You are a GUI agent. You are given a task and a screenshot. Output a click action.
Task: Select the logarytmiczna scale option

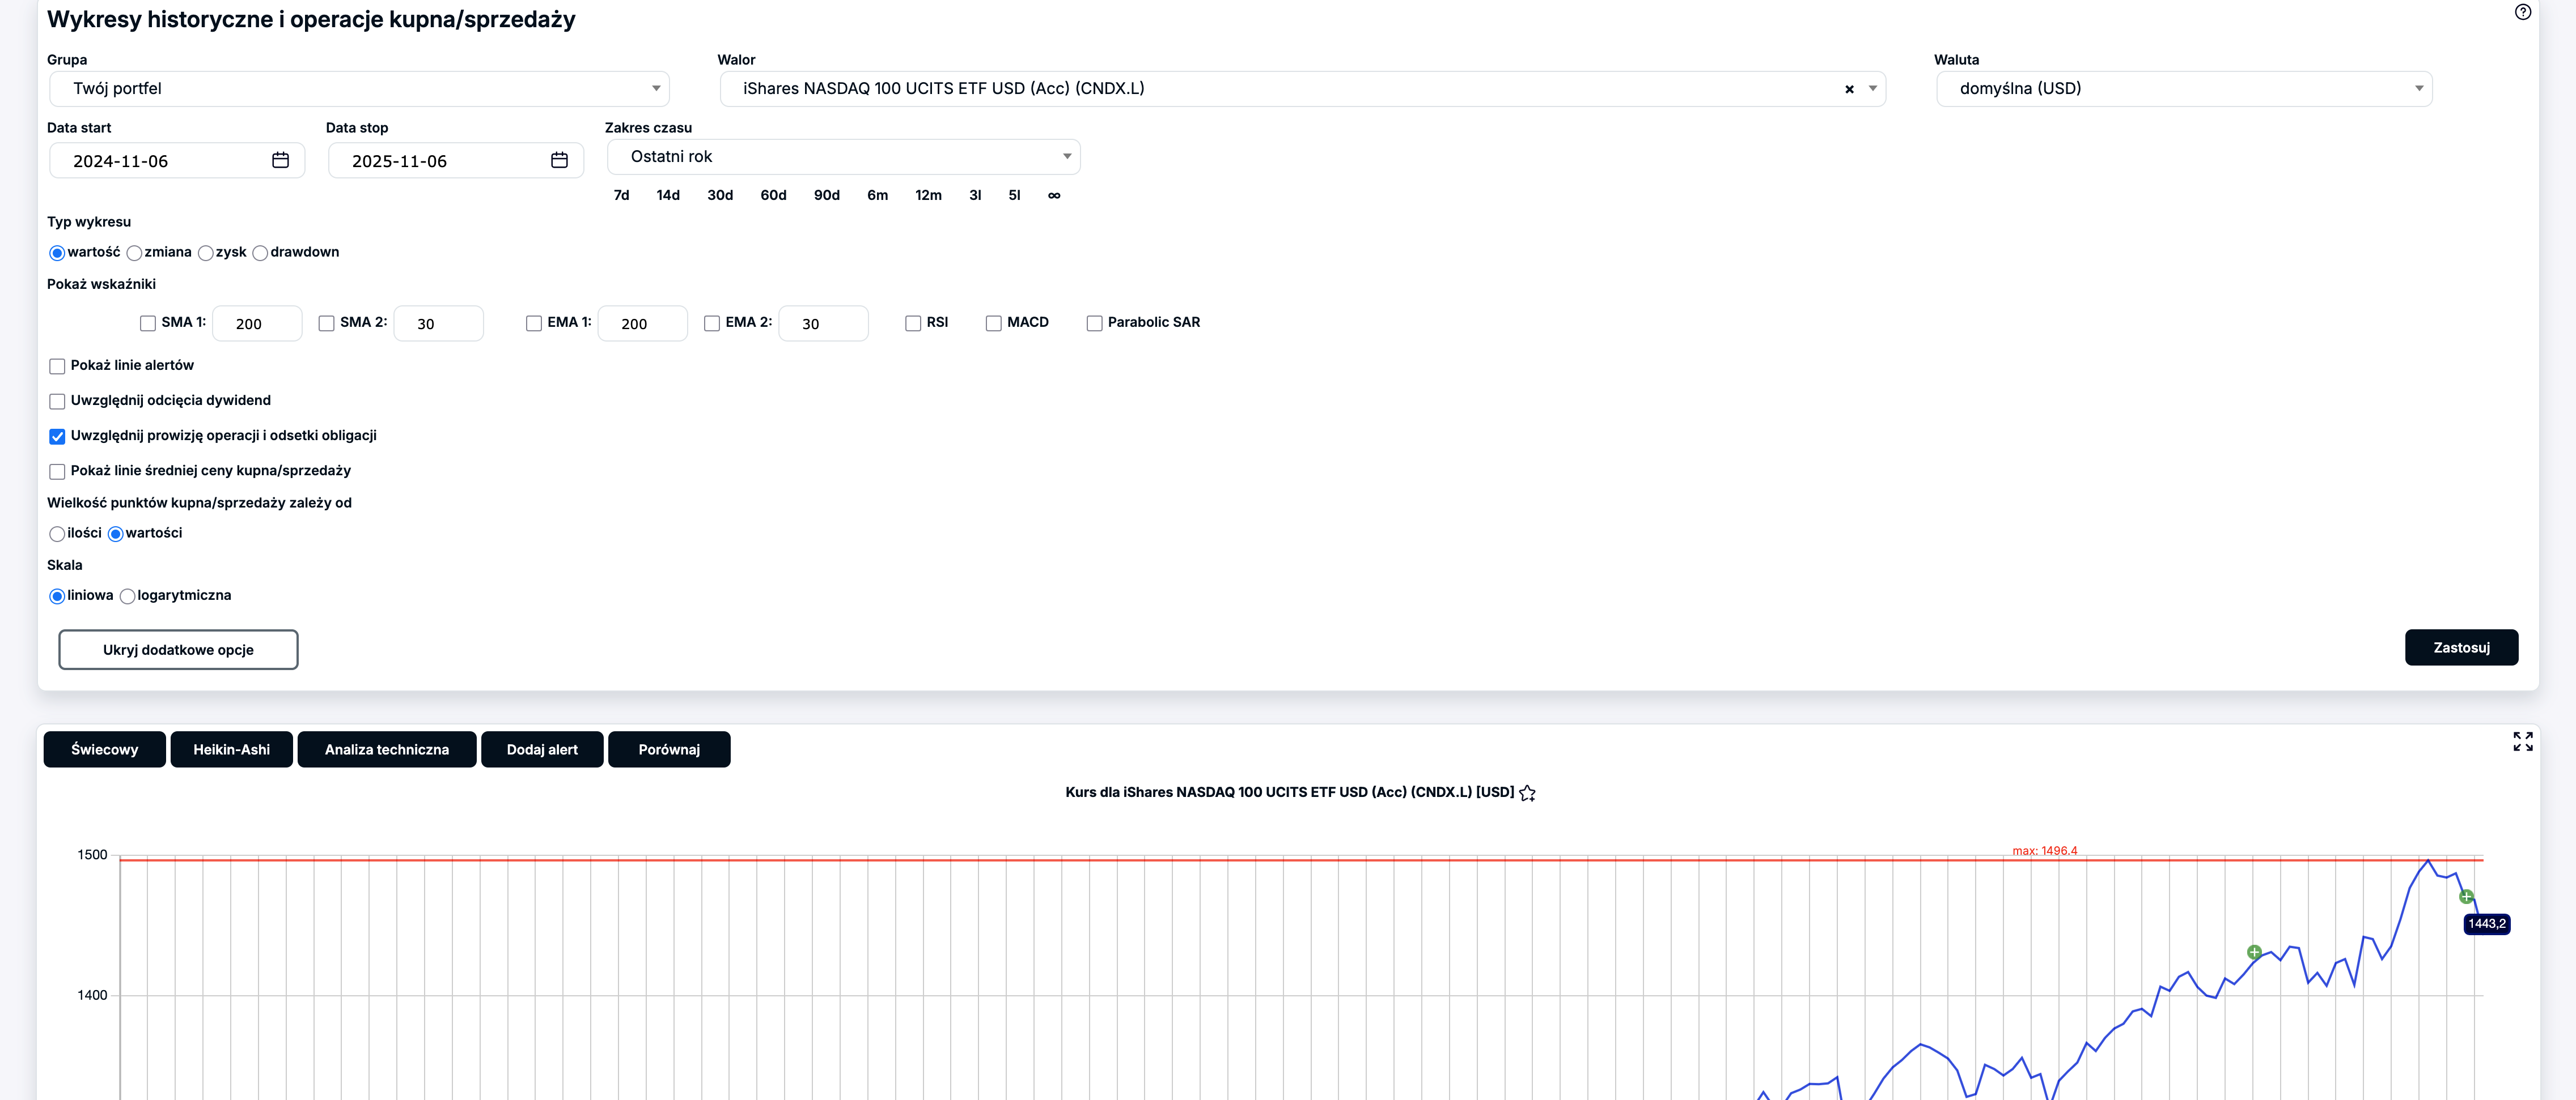pos(128,596)
